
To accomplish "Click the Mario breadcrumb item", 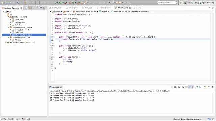I will click(x=56, y=12).
